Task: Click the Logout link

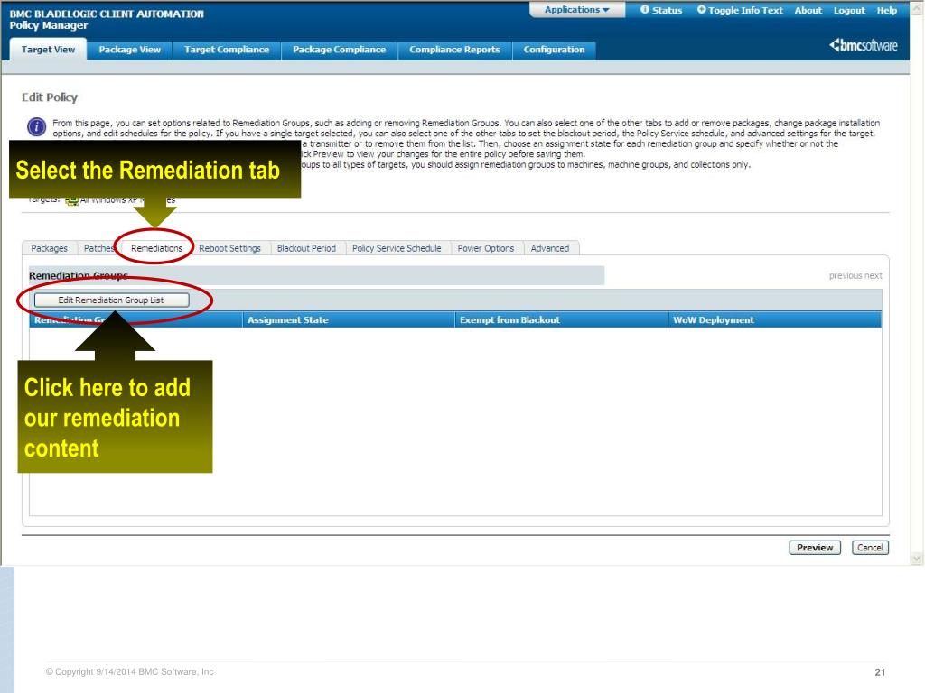Action: (x=849, y=10)
